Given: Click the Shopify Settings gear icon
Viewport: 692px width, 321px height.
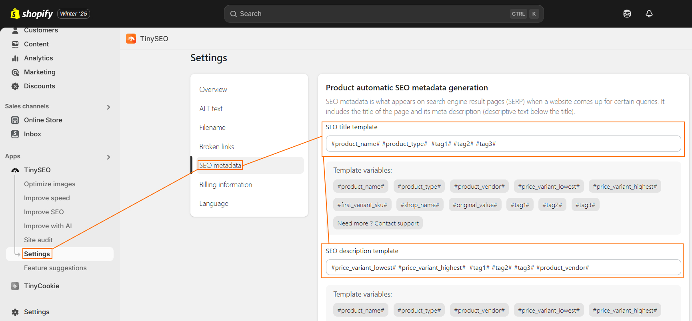Looking at the screenshot, I should click(x=15, y=312).
